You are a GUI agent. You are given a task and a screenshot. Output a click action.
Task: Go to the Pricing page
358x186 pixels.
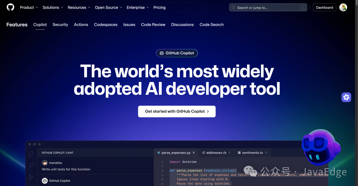[159, 8]
